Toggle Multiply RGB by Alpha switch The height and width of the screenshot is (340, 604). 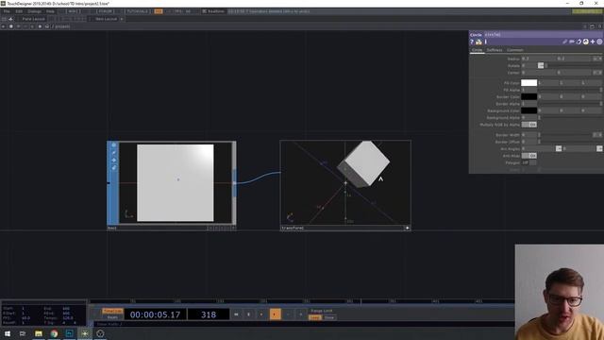[x=528, y=125]
